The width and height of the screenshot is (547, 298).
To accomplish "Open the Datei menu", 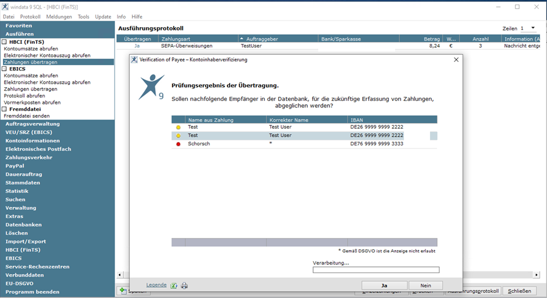I will [x=9, y=17].
